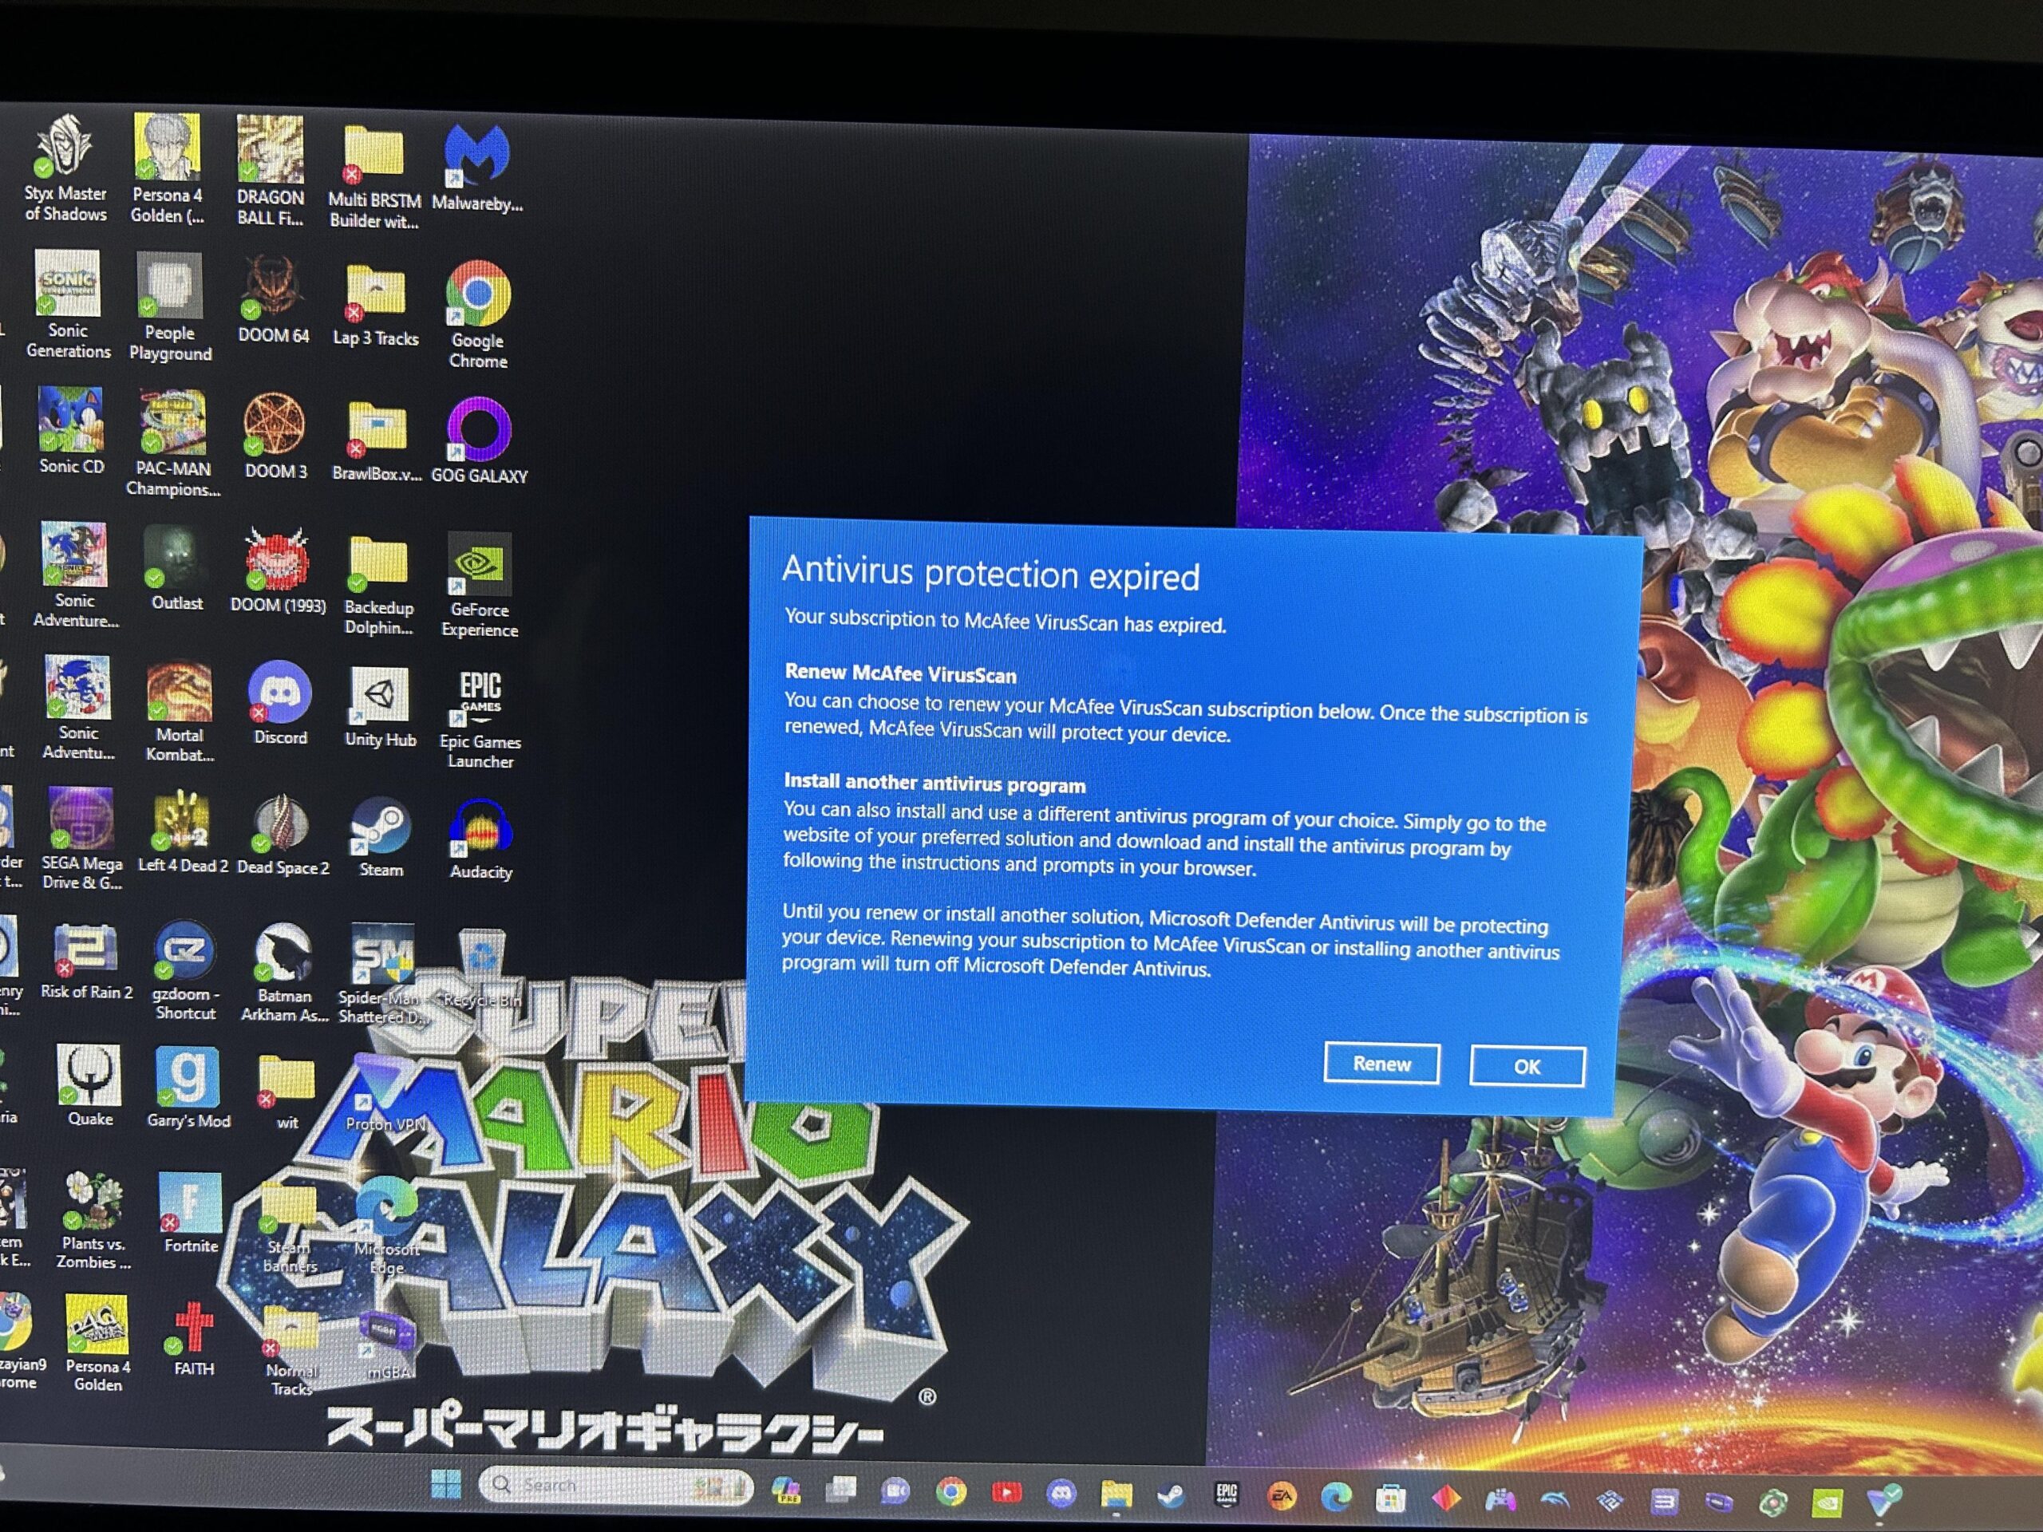Open the Normal Tracks folder
This screenshot has width=2043, height=1532.
point(292,1350)
